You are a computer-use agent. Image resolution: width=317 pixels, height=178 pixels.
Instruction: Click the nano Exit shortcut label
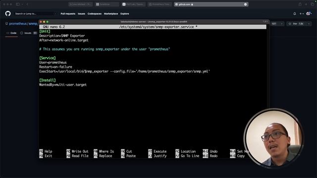49,156
